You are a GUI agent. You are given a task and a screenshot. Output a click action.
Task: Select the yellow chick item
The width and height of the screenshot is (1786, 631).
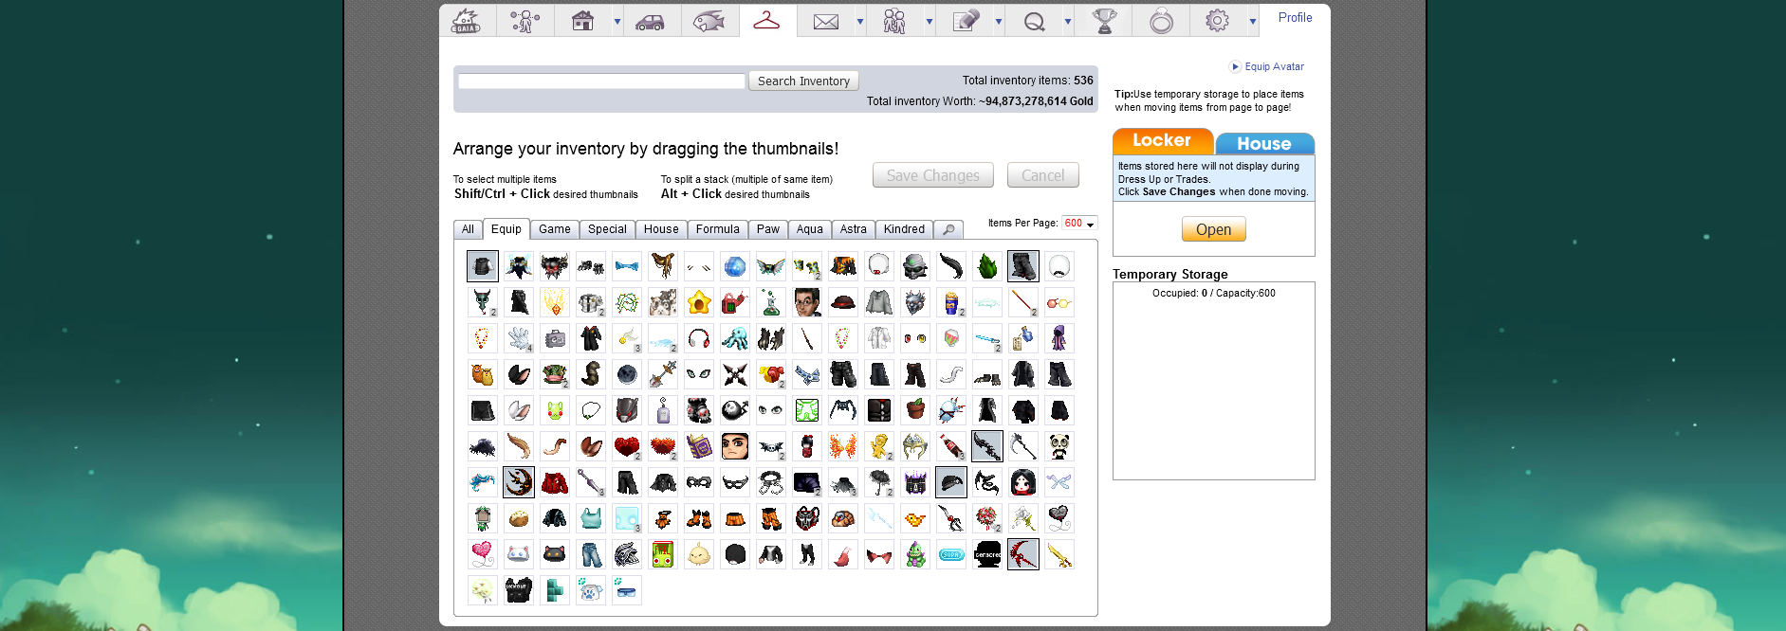point(699,554)
